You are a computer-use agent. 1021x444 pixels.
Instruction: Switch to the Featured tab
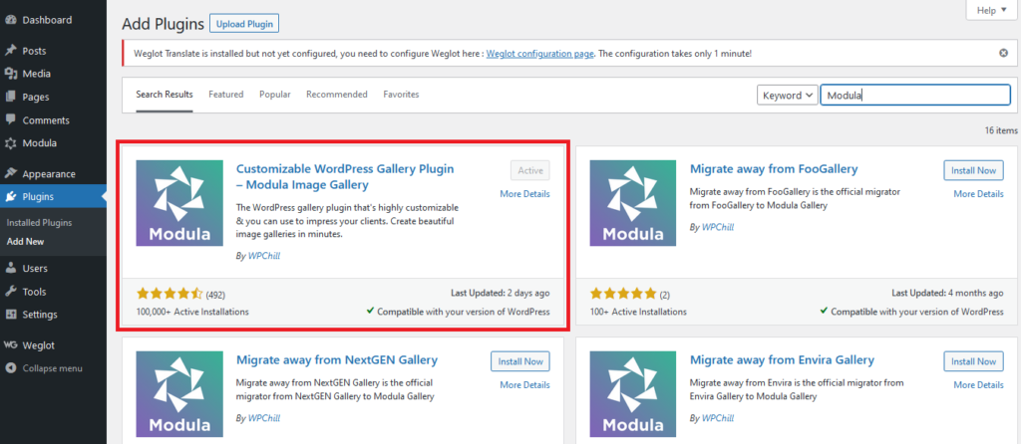point(225,95)
